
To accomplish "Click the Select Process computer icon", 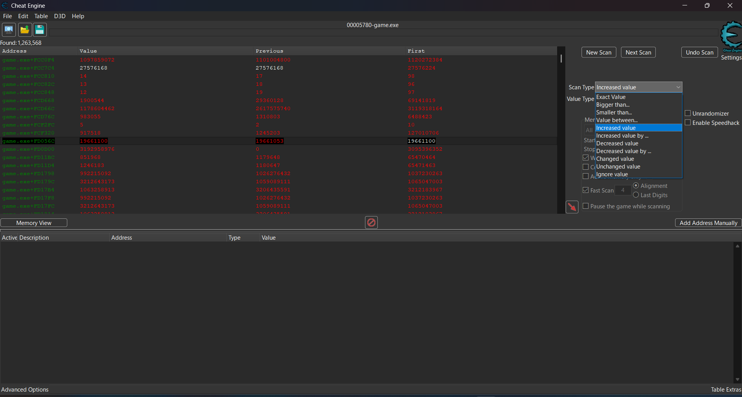I will 9,30.
